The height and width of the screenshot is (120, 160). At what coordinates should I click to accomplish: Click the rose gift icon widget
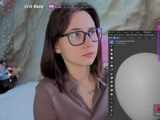tap(158, 109)
